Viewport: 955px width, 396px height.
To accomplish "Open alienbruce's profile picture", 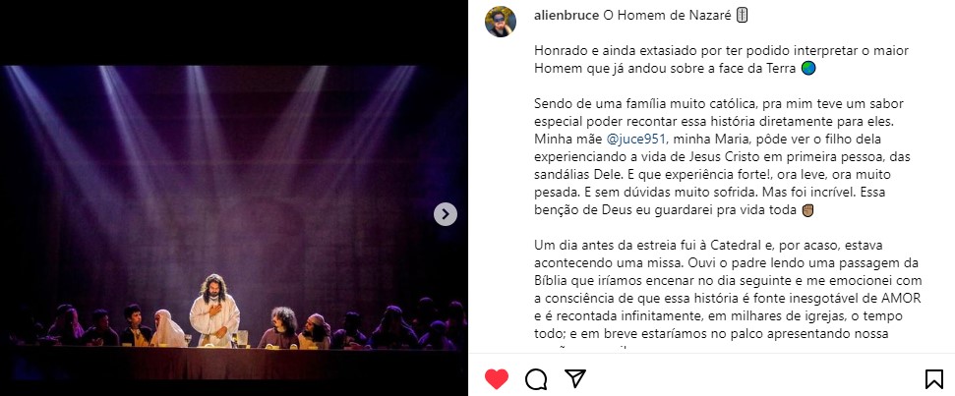I will point(501,22).
